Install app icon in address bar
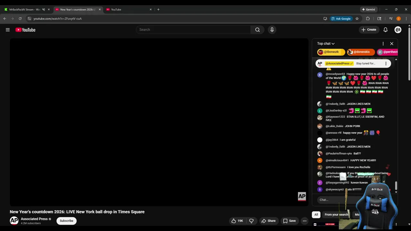Viewport: 411px width, 231px height. [325, 19]
